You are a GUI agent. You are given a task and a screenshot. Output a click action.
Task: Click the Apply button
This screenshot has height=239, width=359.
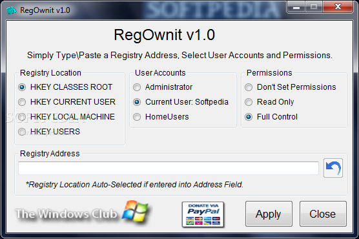(269, 214)
